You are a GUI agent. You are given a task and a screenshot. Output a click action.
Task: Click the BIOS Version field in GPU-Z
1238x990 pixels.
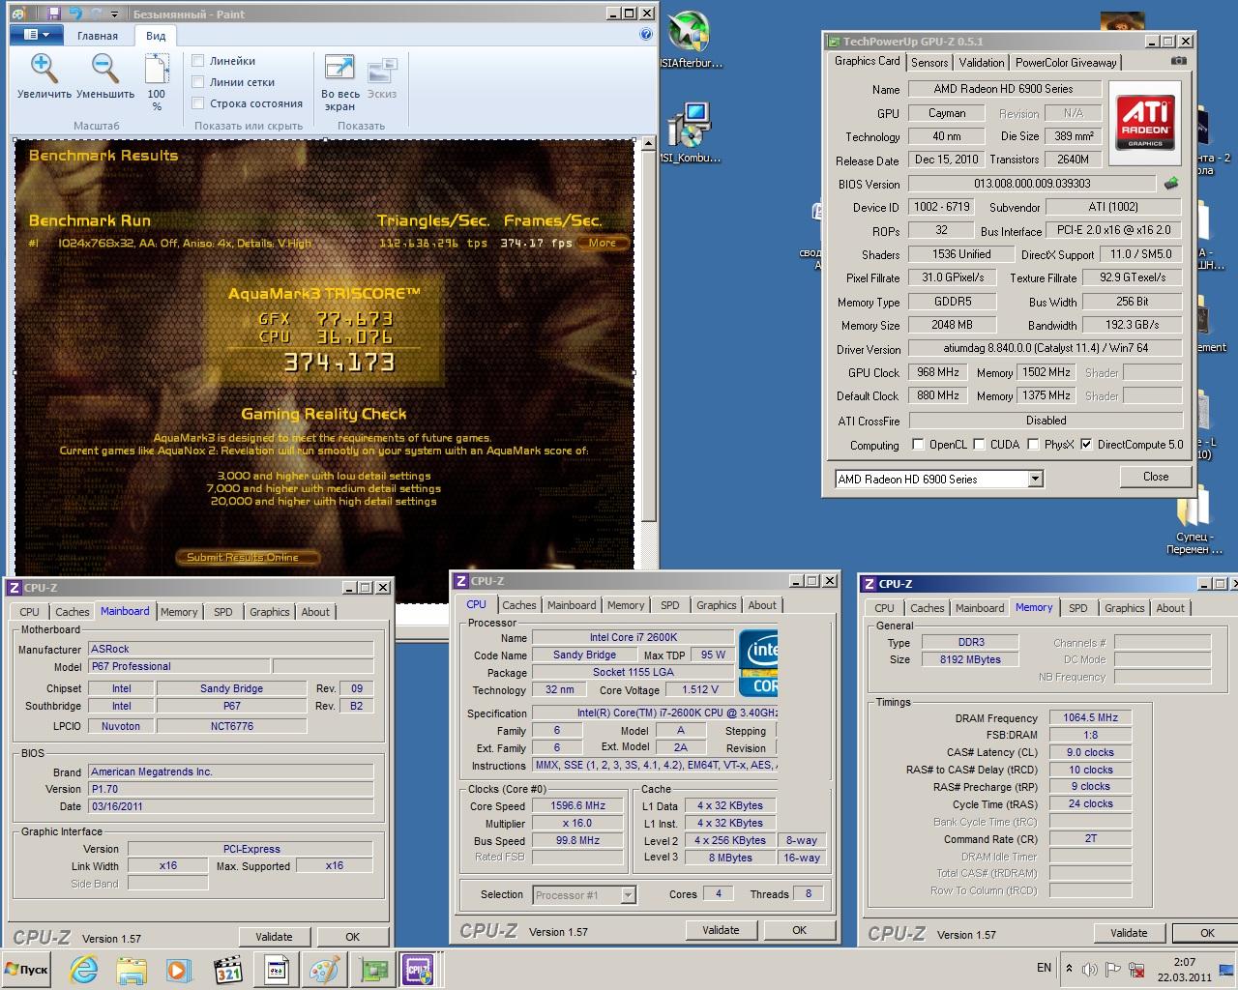click(x=1032, y=184)
